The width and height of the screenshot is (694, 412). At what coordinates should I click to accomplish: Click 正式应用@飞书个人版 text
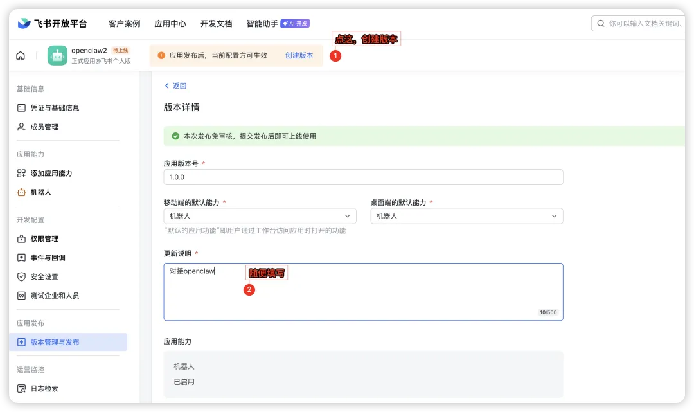102,61
